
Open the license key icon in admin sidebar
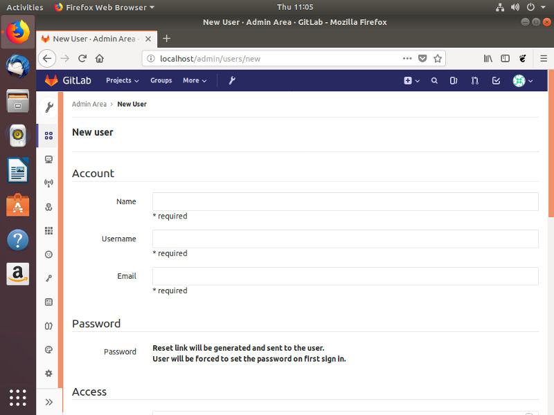tap(48, 278)
